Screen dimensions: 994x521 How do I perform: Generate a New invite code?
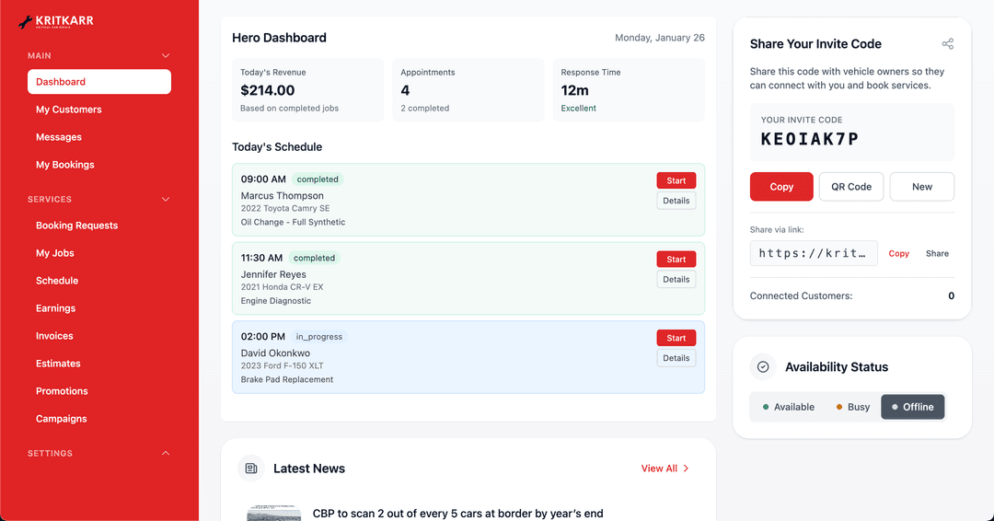(x=921, y=186)
